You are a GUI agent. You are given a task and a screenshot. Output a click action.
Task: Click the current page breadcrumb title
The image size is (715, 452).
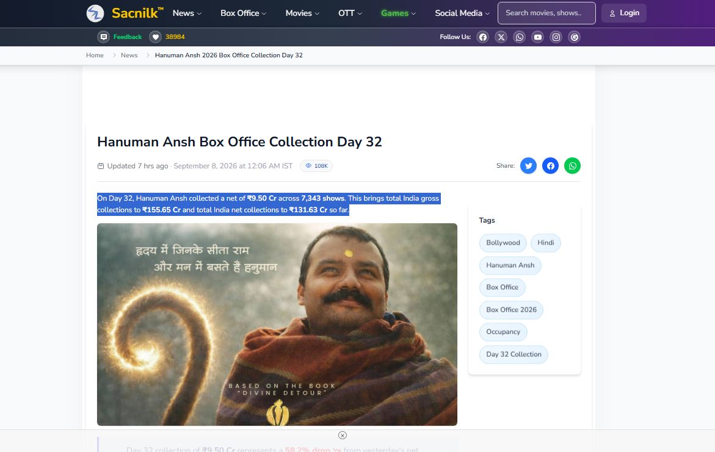pyautogui.click(x=229, y=55)
